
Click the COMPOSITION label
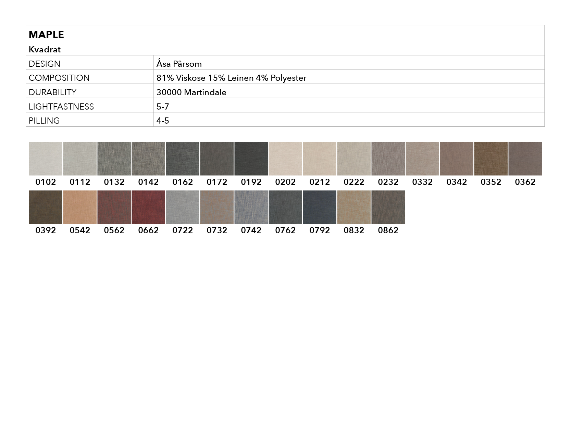[59, 78]
